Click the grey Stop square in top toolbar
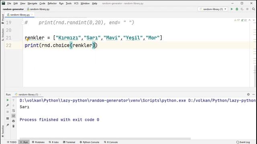 click(247, 9)
